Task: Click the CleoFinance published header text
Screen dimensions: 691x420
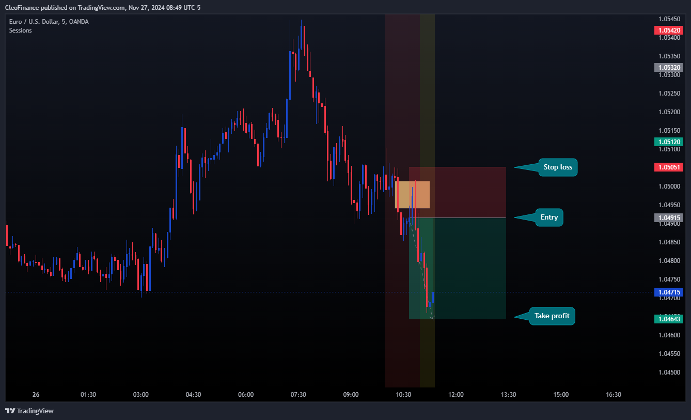Action: (x=103, y=7)
